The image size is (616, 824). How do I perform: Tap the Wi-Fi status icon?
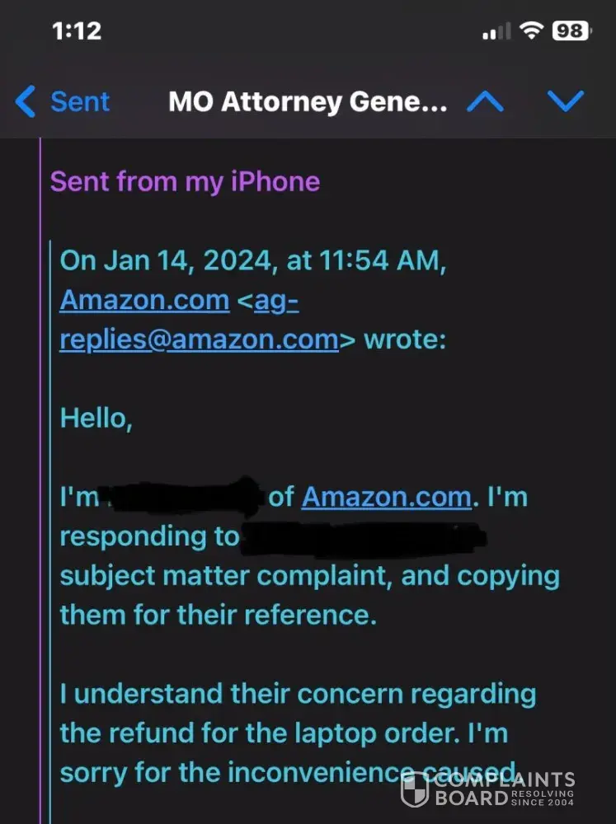coord(533,31)
